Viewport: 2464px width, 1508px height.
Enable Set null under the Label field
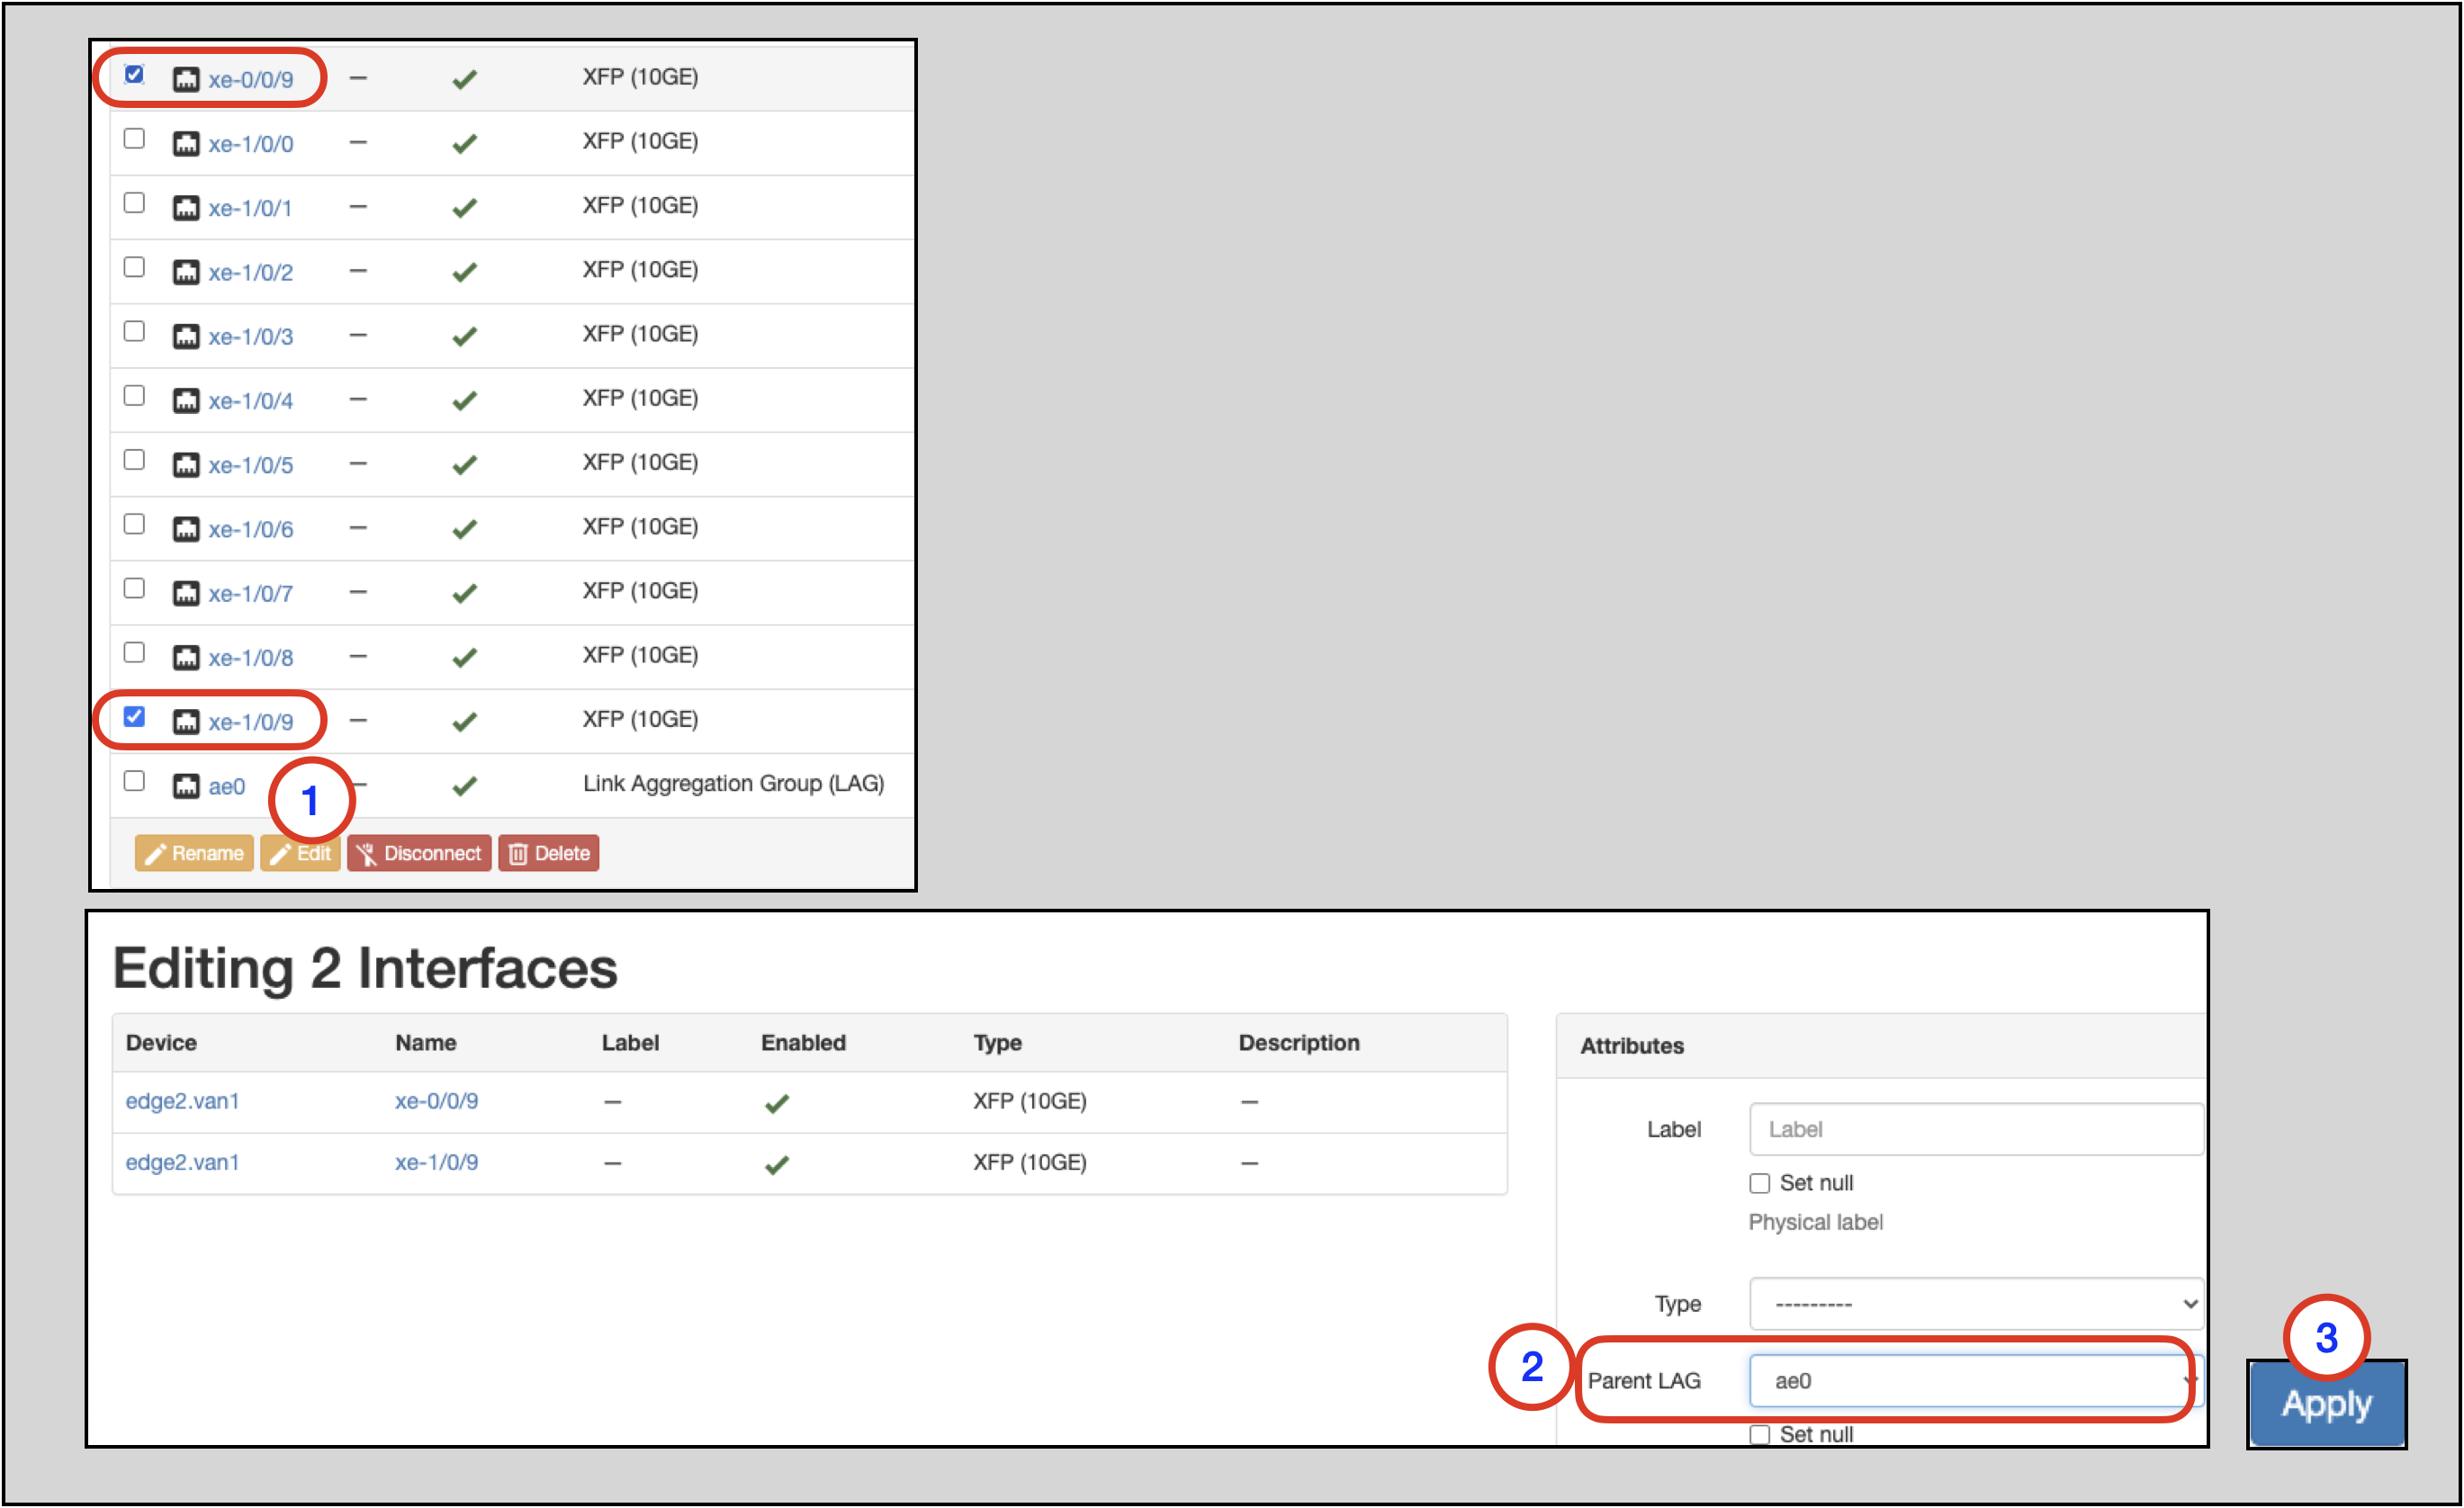1760,1183
